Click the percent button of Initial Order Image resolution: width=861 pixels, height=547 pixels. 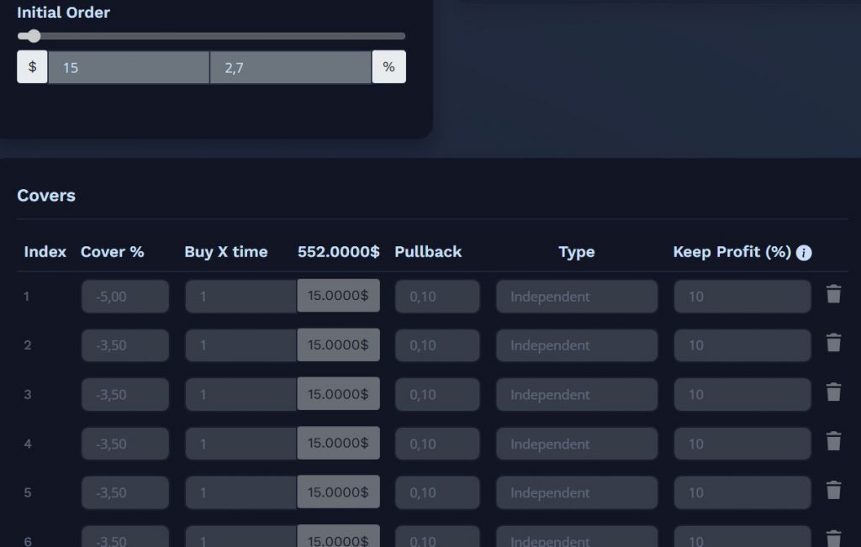(388, 67)
